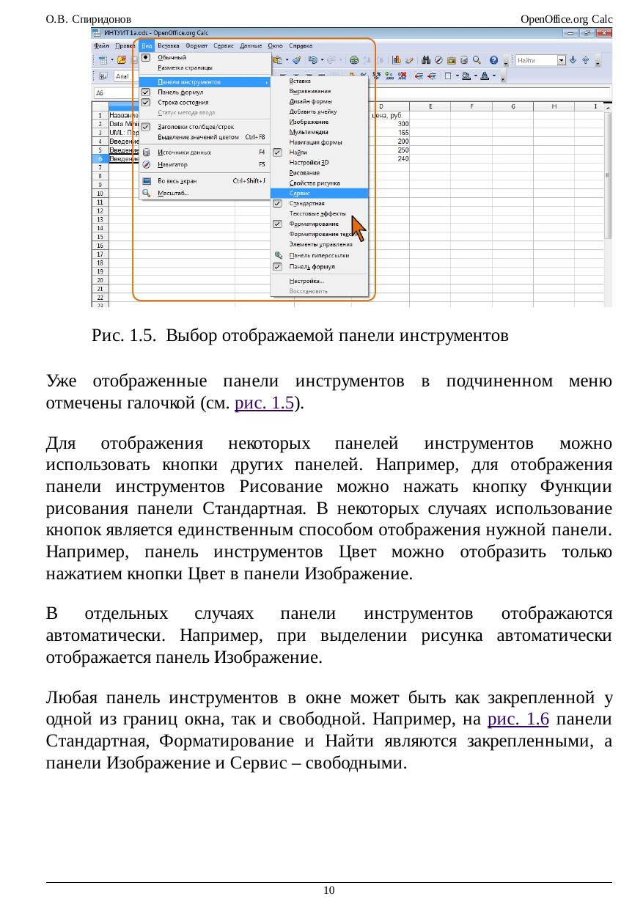Click the Help question mark icon
Screen dimensions: 643x910
click(493, 60)
